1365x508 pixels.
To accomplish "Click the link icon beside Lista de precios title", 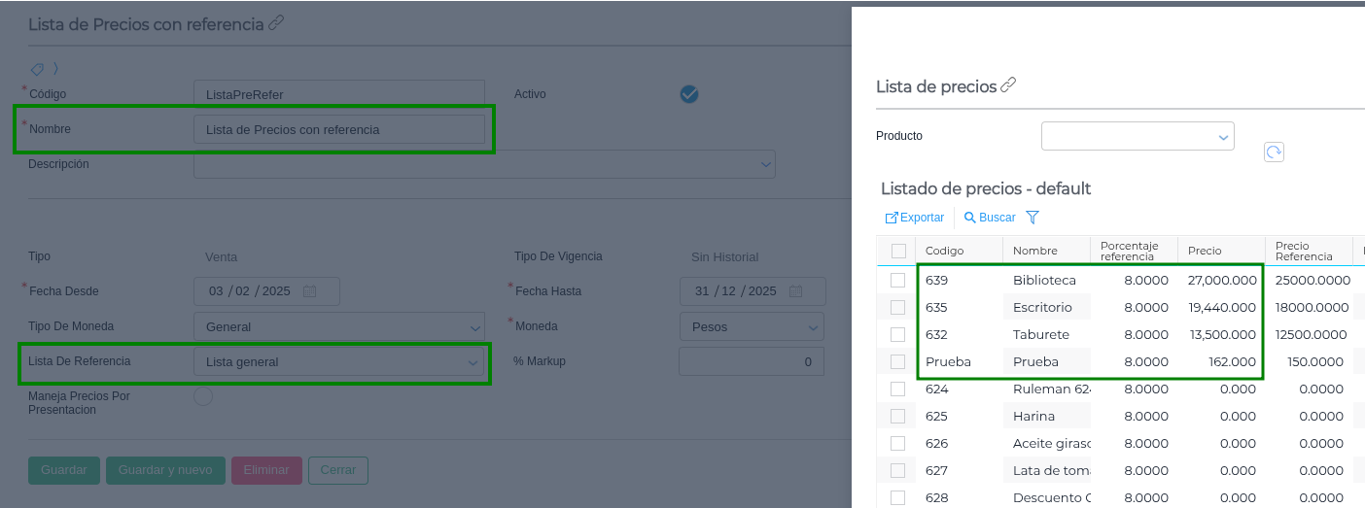I will (x=1008, y=85).
